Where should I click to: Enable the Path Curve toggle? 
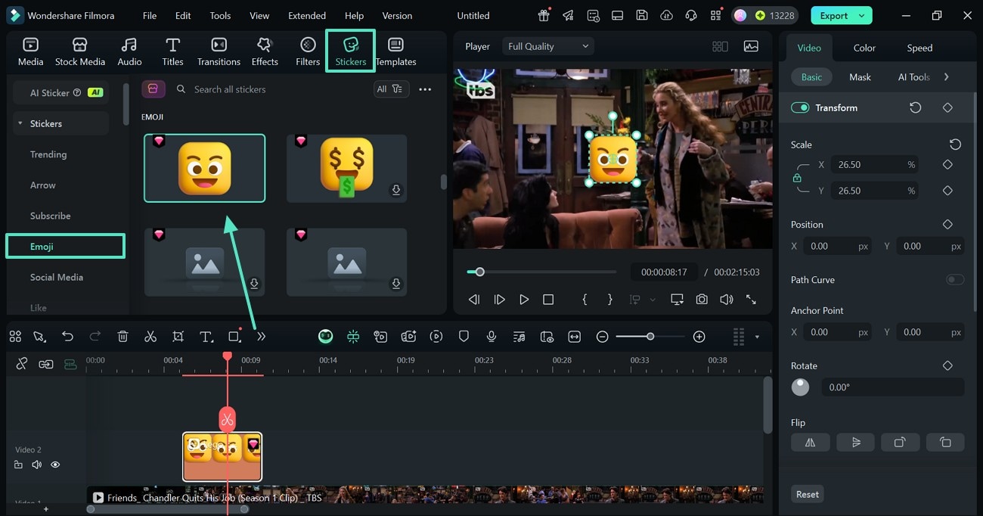(x=954, y=279)
